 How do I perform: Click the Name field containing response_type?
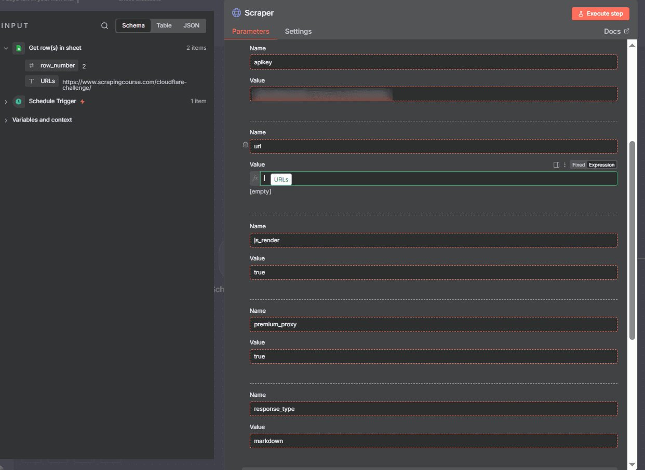[x=434, y=409]
